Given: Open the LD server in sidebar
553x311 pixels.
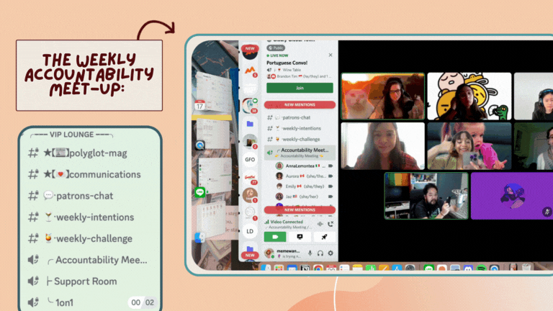Looking at the screenshot, I should (250, 231).
